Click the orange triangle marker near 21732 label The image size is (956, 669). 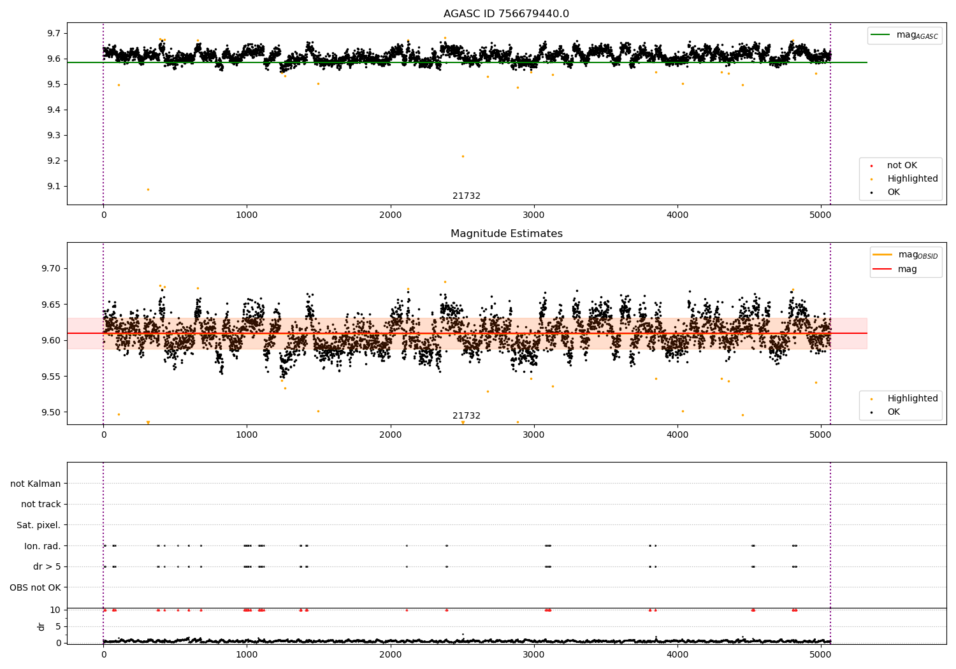(463, 422)
